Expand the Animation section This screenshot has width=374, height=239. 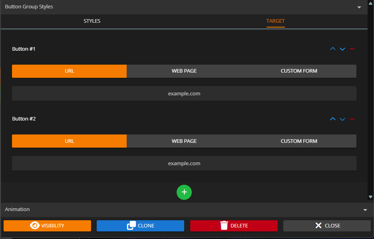365,210
